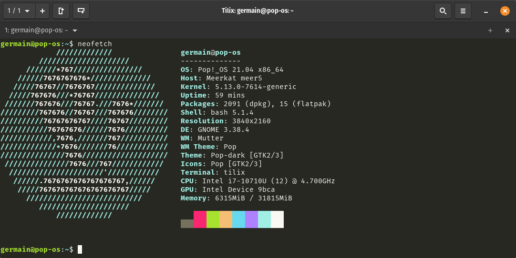Click the bottom 'germain@pop-os' prompt text
This screenshot has height=258, width=516.
30,249
